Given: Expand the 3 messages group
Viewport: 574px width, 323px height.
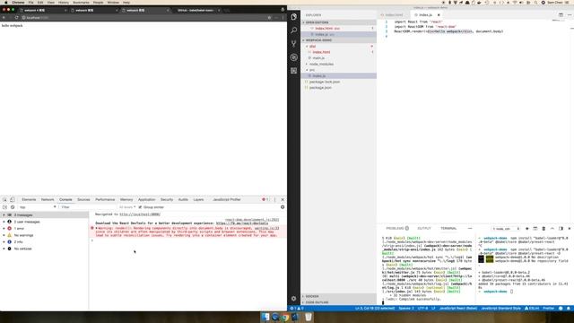Looking at the screenshot, I should click(4, 215).
